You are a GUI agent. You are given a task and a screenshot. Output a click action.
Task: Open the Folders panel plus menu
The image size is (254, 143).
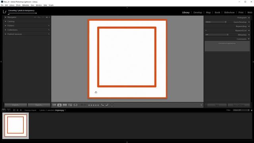(49, 25)
